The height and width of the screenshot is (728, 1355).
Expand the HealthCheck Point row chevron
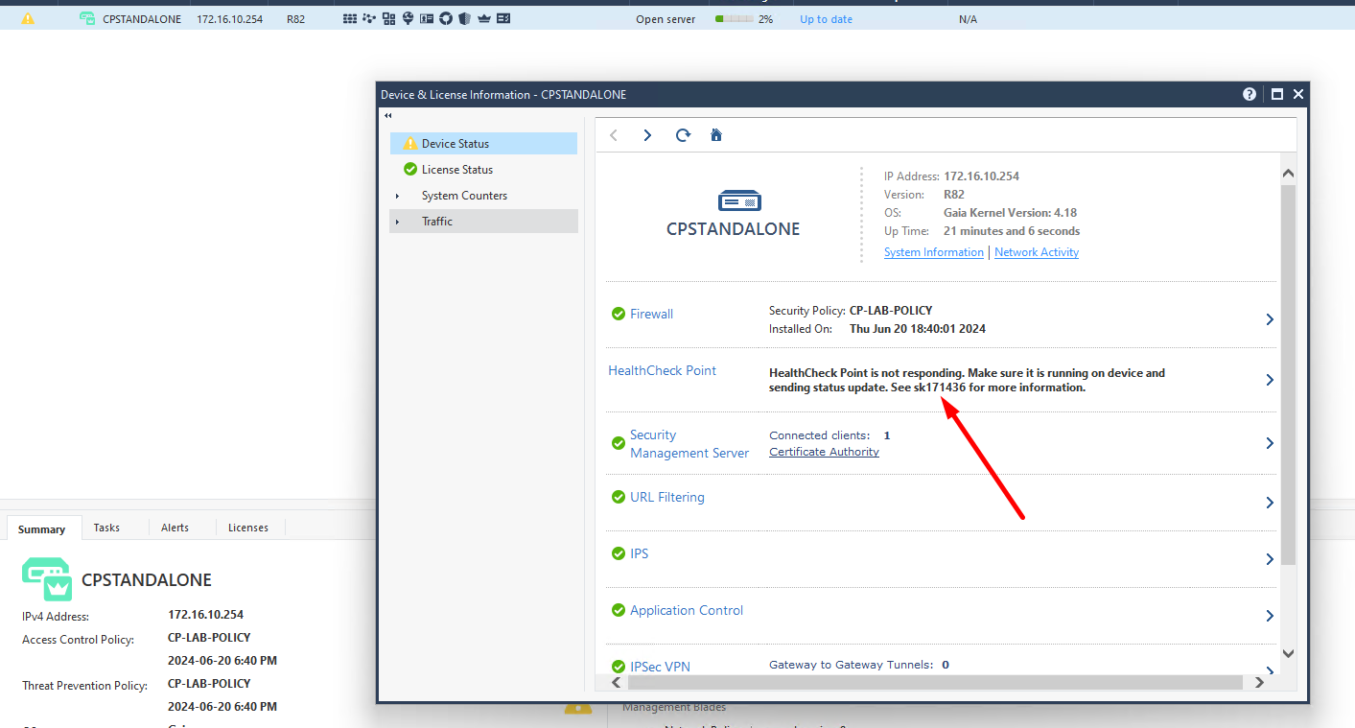1270,380
